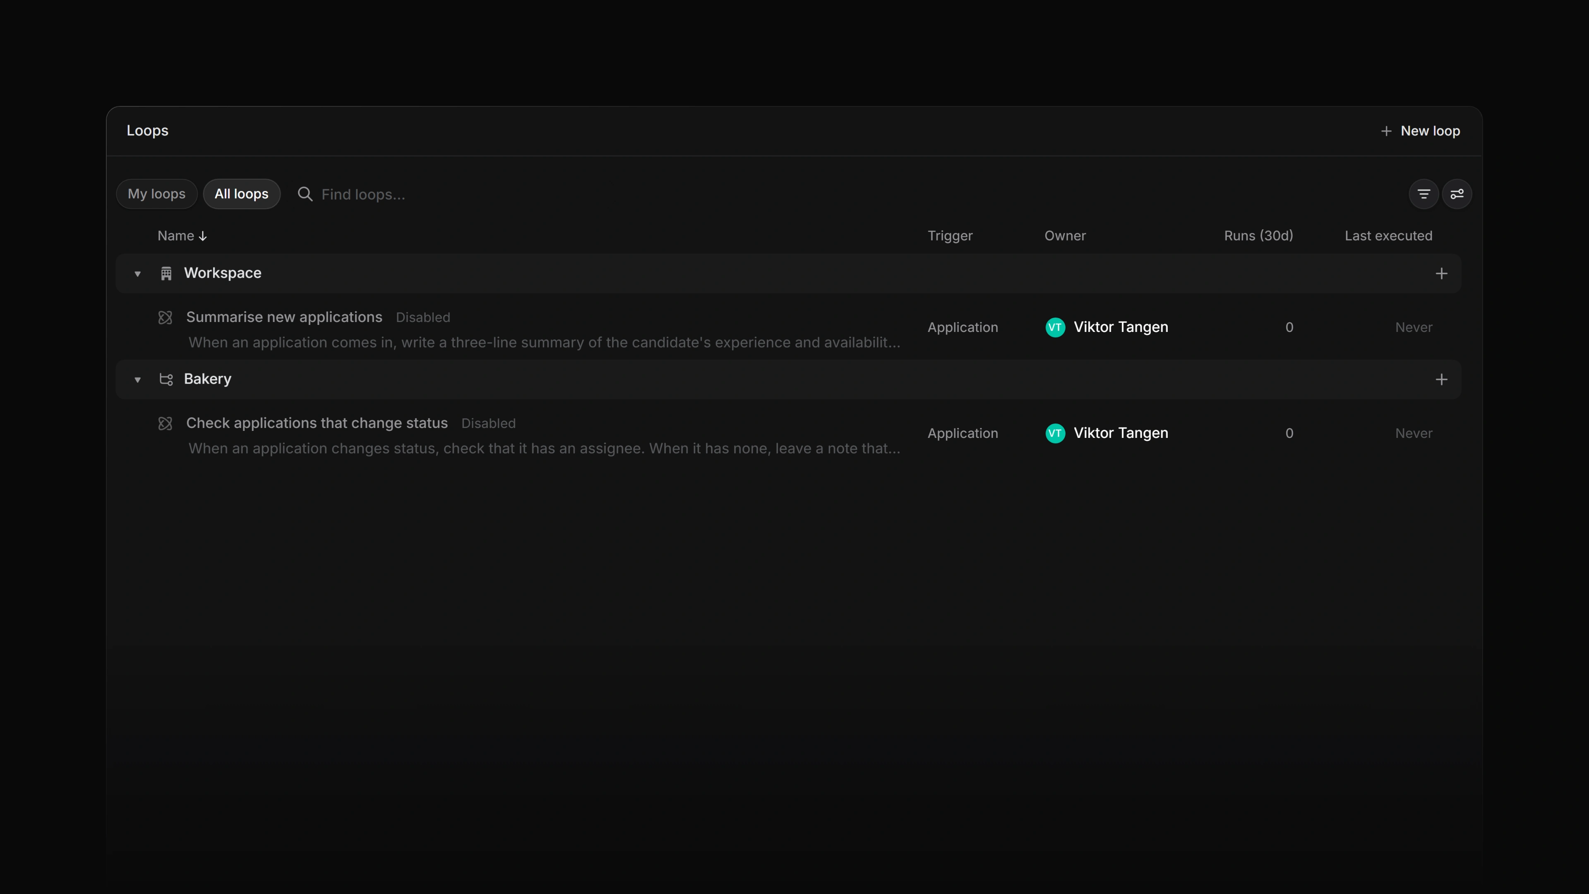Focus the Find loops search field
Screen dimensions: 1589x894
(x=363, y=195)
